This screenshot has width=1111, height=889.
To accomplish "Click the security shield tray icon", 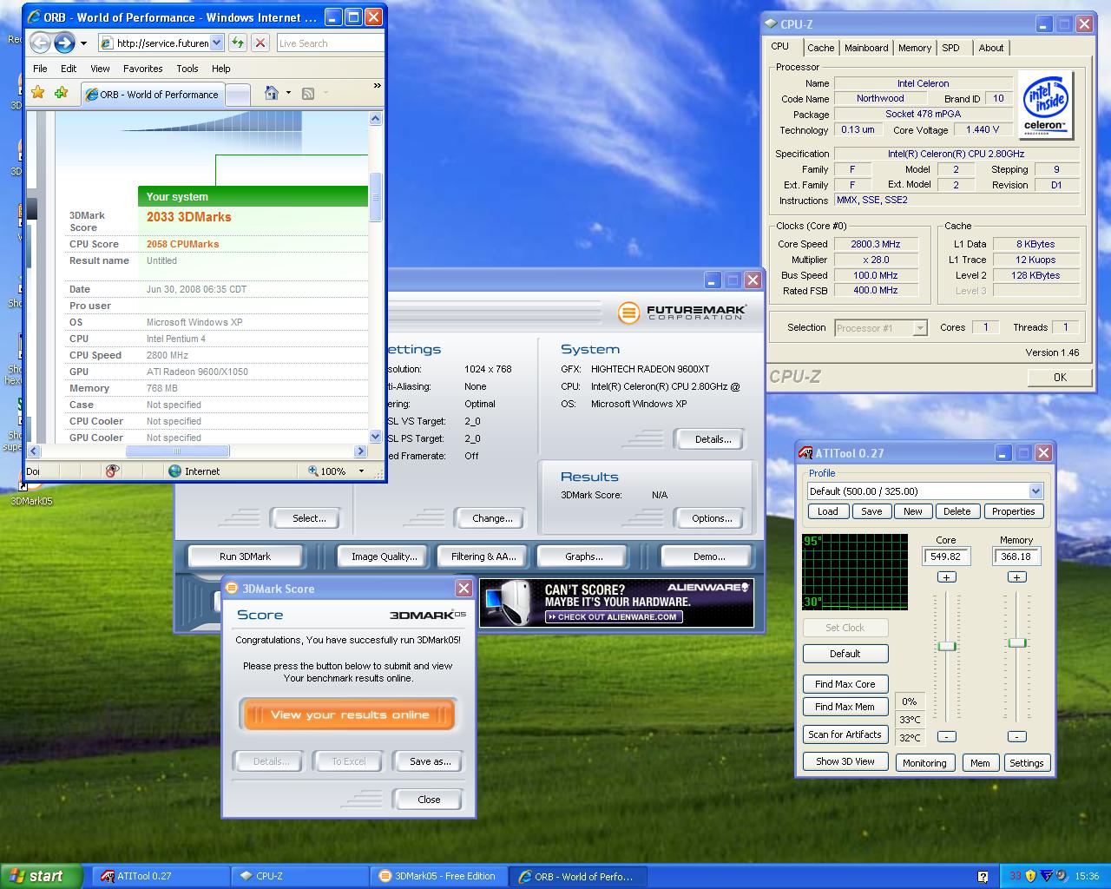I will 1030,876.
